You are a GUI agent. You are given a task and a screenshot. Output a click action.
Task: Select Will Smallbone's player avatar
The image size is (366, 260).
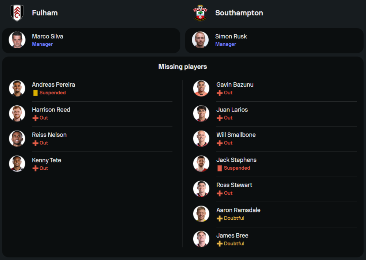(201, 139)
